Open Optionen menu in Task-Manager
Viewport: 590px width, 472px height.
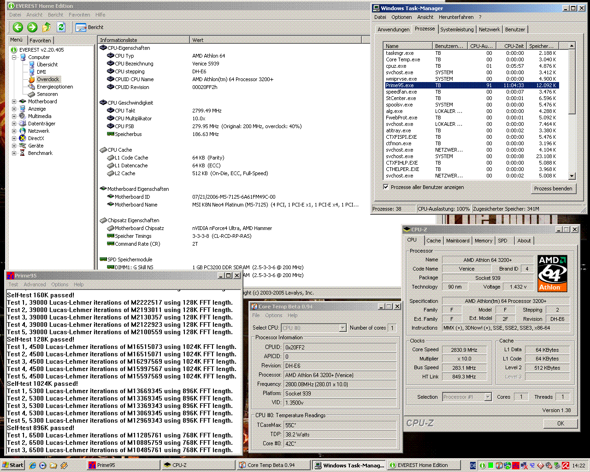pyautogui.click(x=401, y=17)
